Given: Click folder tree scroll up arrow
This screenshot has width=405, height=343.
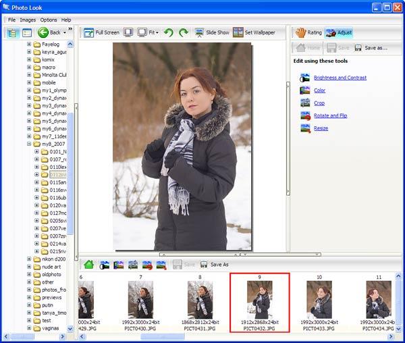Looking at the screenshot, I should click(70, 44).
